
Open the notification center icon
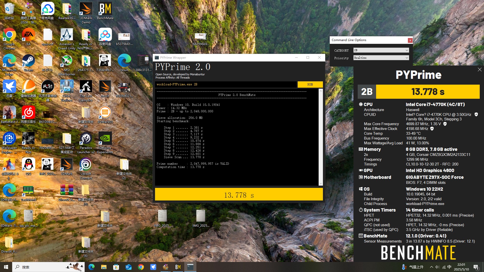tap(476, 267)
